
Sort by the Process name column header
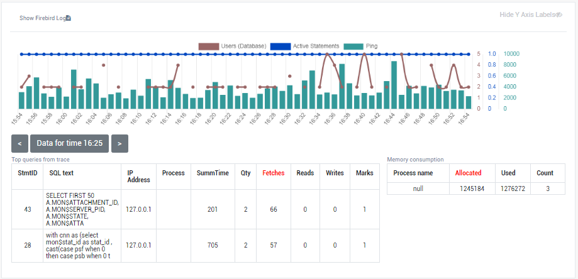click(418, 173)
